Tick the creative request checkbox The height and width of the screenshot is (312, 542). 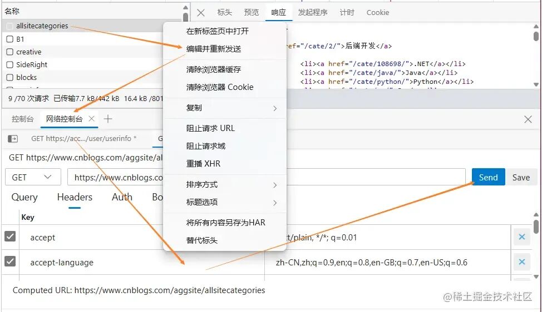9,52
